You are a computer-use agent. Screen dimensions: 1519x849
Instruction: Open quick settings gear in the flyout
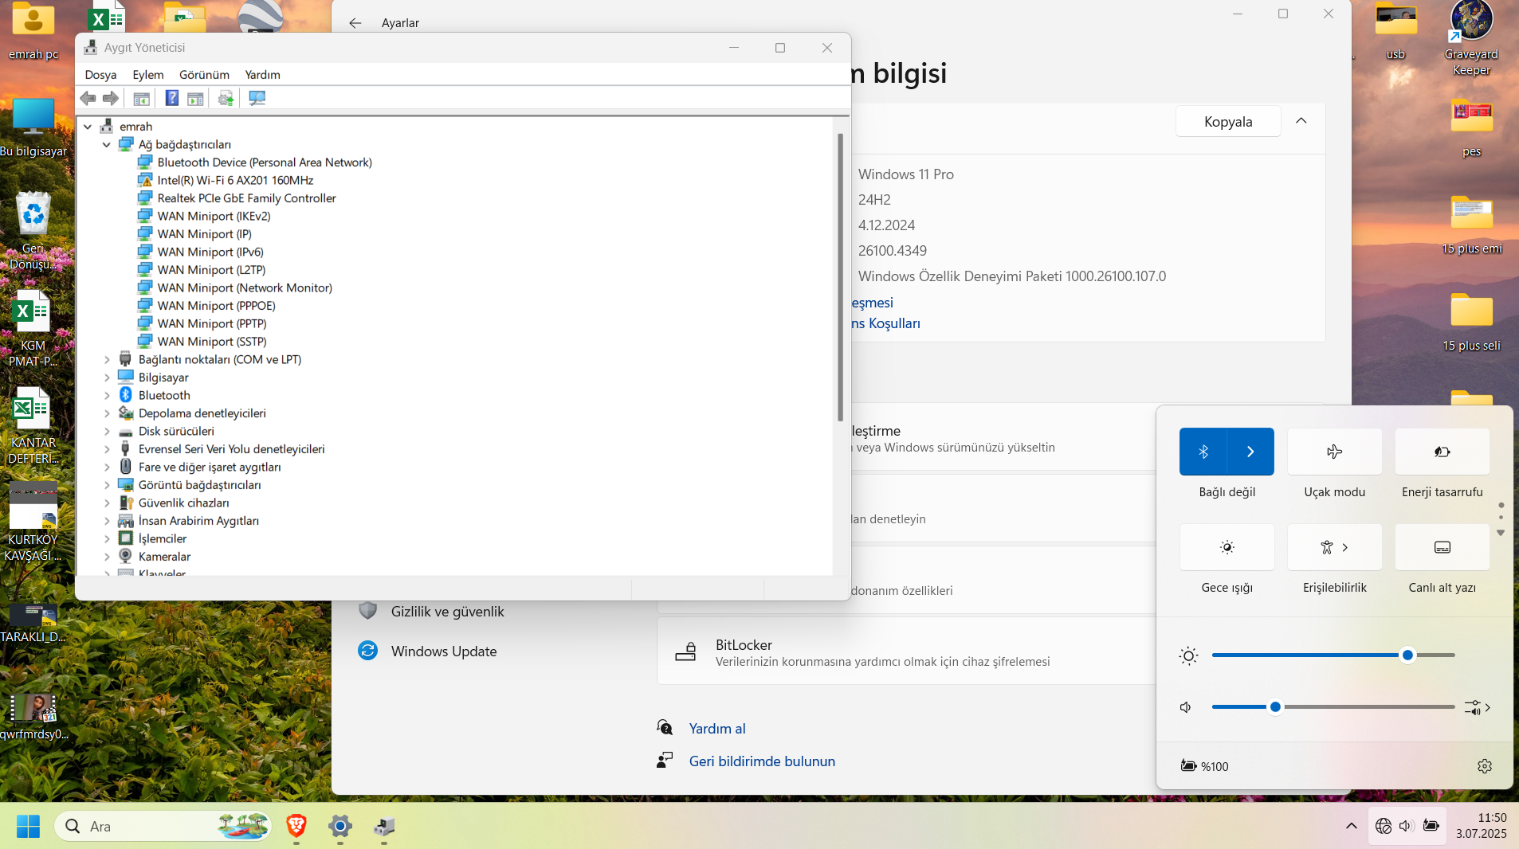(x=1484, y=766)
